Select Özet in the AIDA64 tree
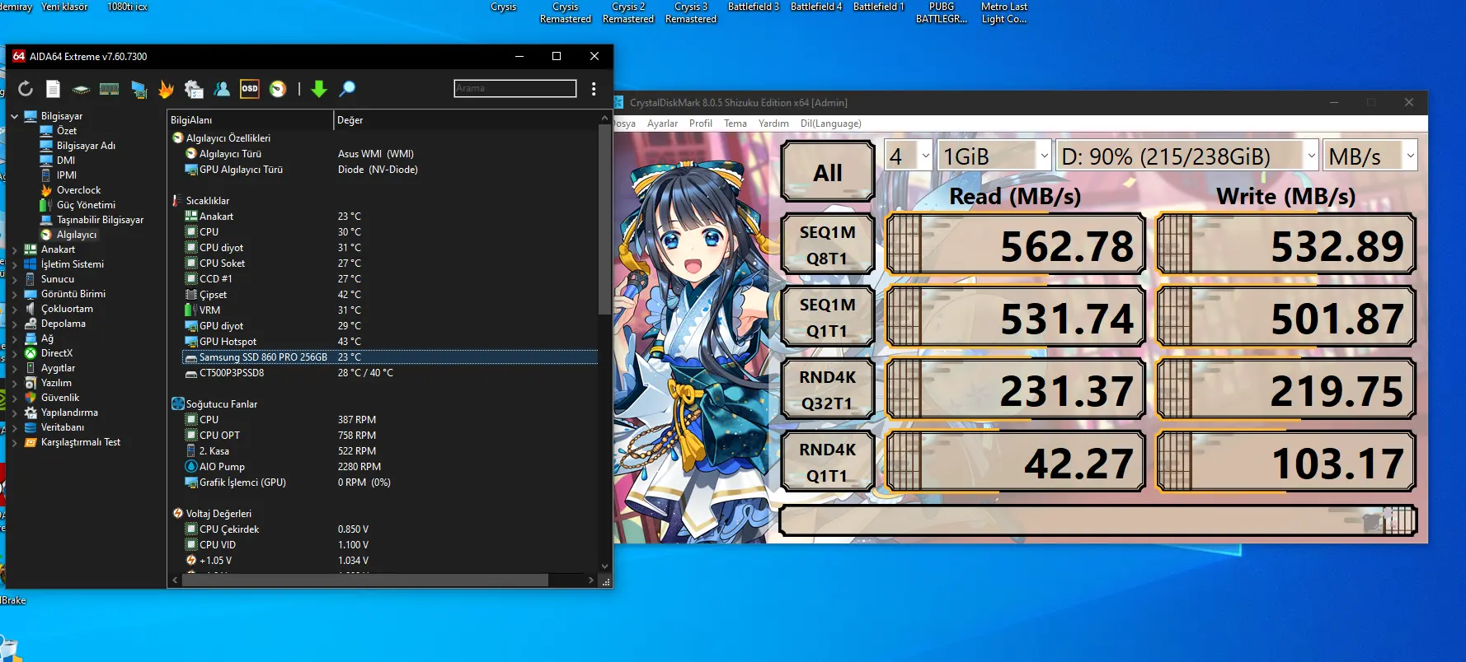 [x=67, y=131]
